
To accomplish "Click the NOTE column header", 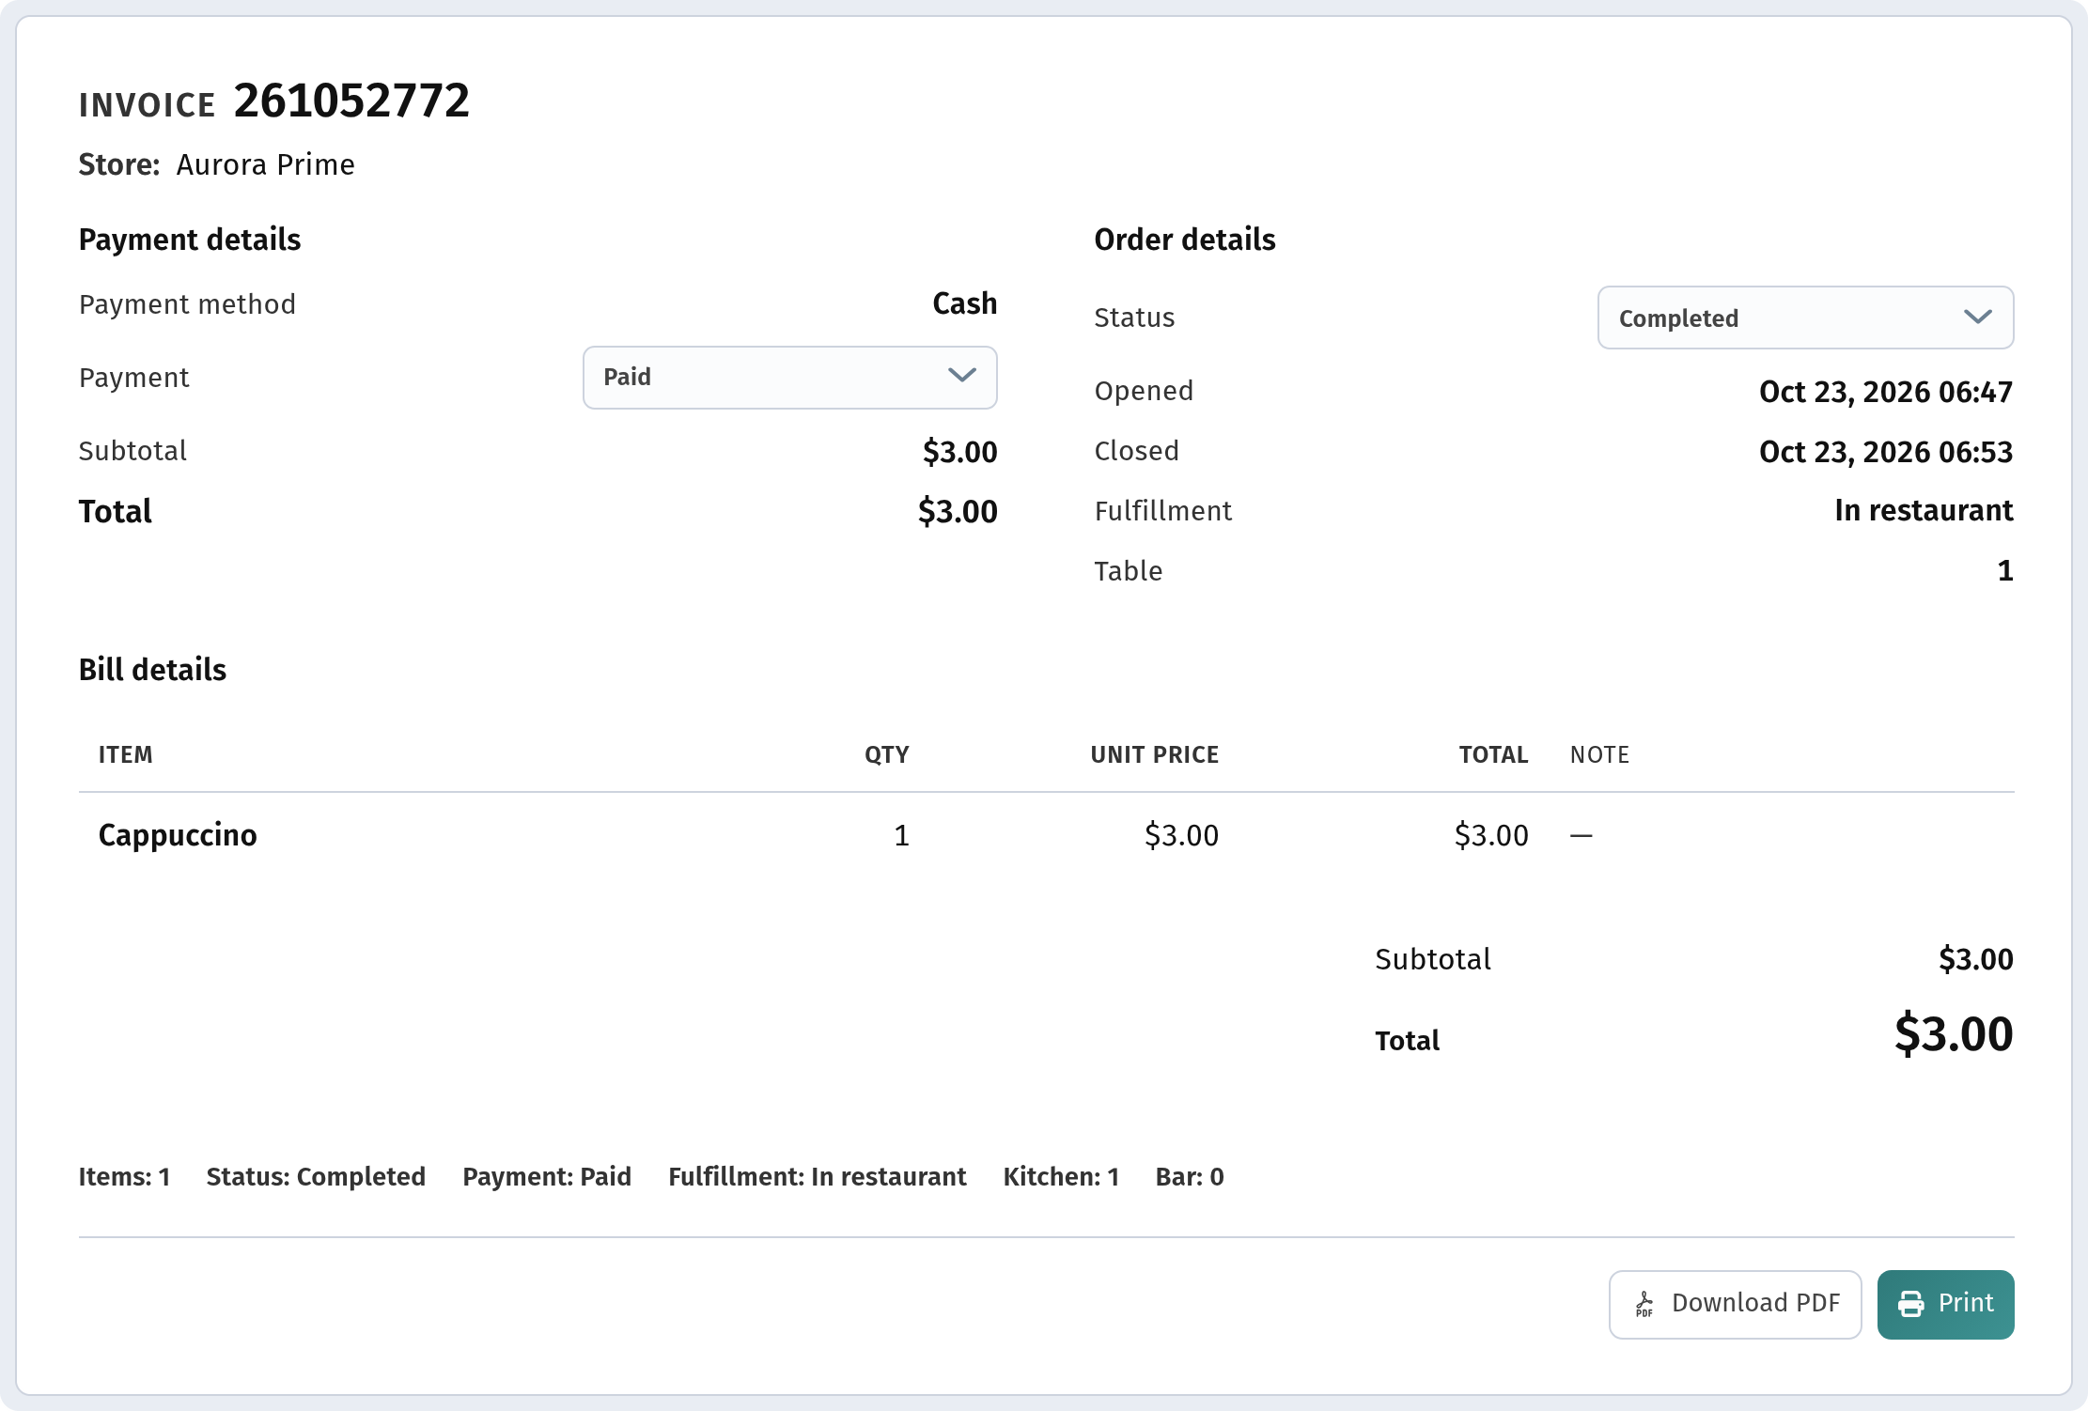I will [1599, 754].
